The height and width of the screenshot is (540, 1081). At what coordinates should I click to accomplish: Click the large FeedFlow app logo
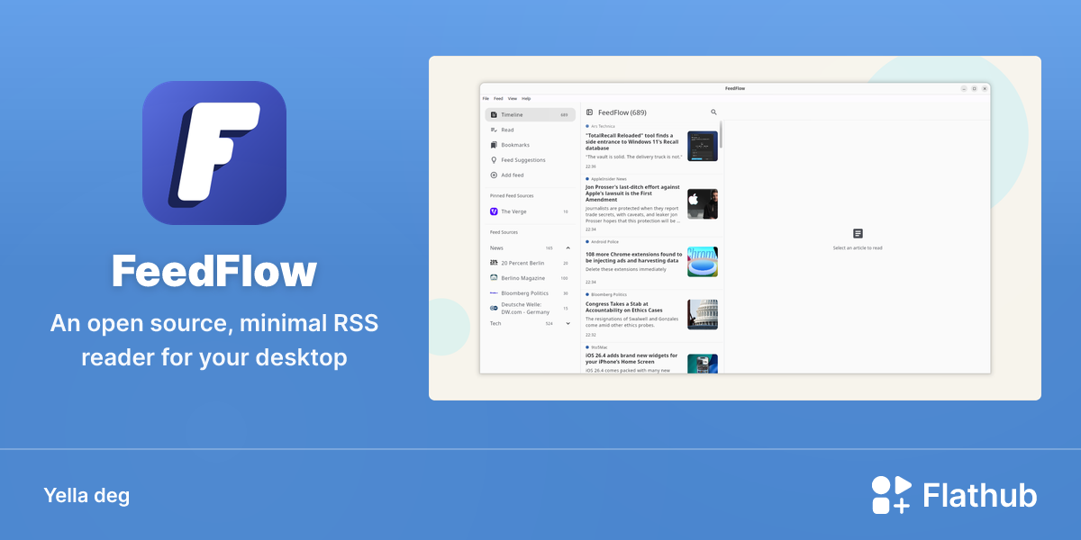[214, 153]
